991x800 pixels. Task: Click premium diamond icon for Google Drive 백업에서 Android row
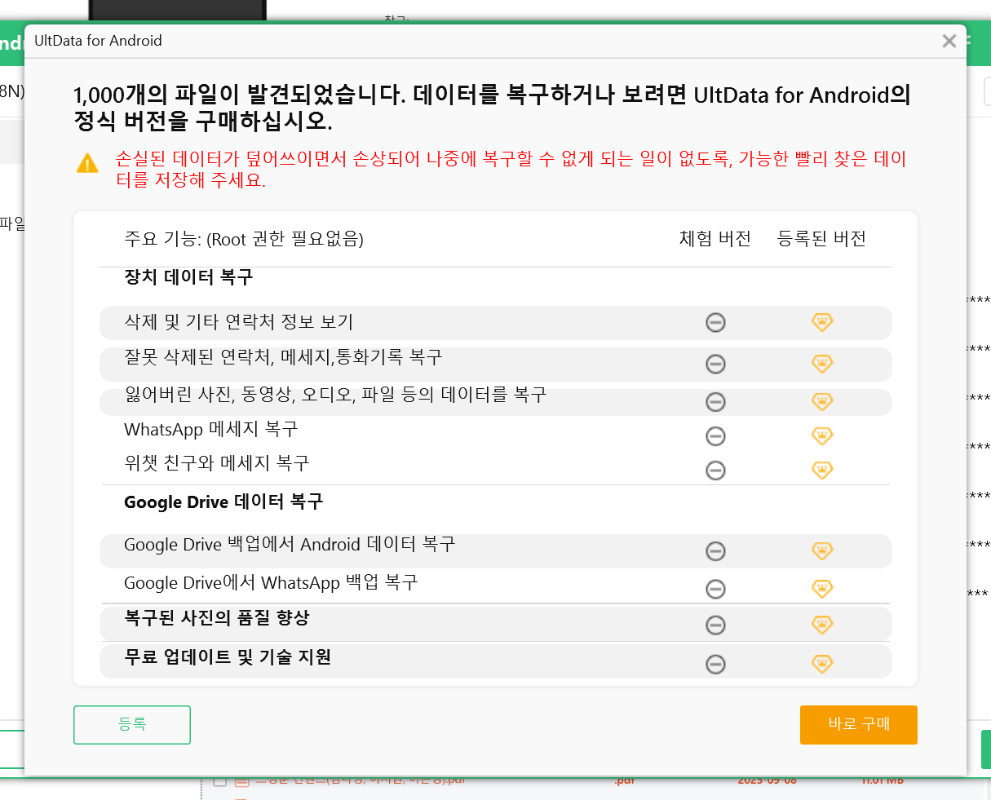[x=822, y=551]
